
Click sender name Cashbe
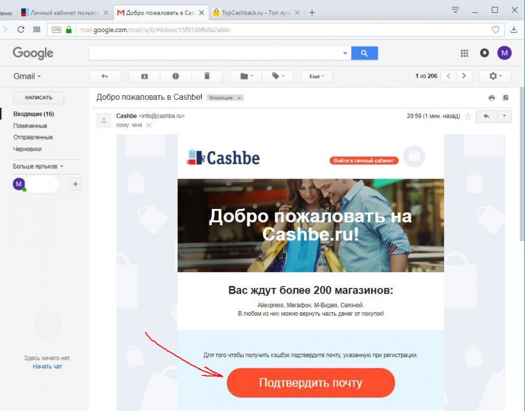pyautogui.click(x=127, y=116)
